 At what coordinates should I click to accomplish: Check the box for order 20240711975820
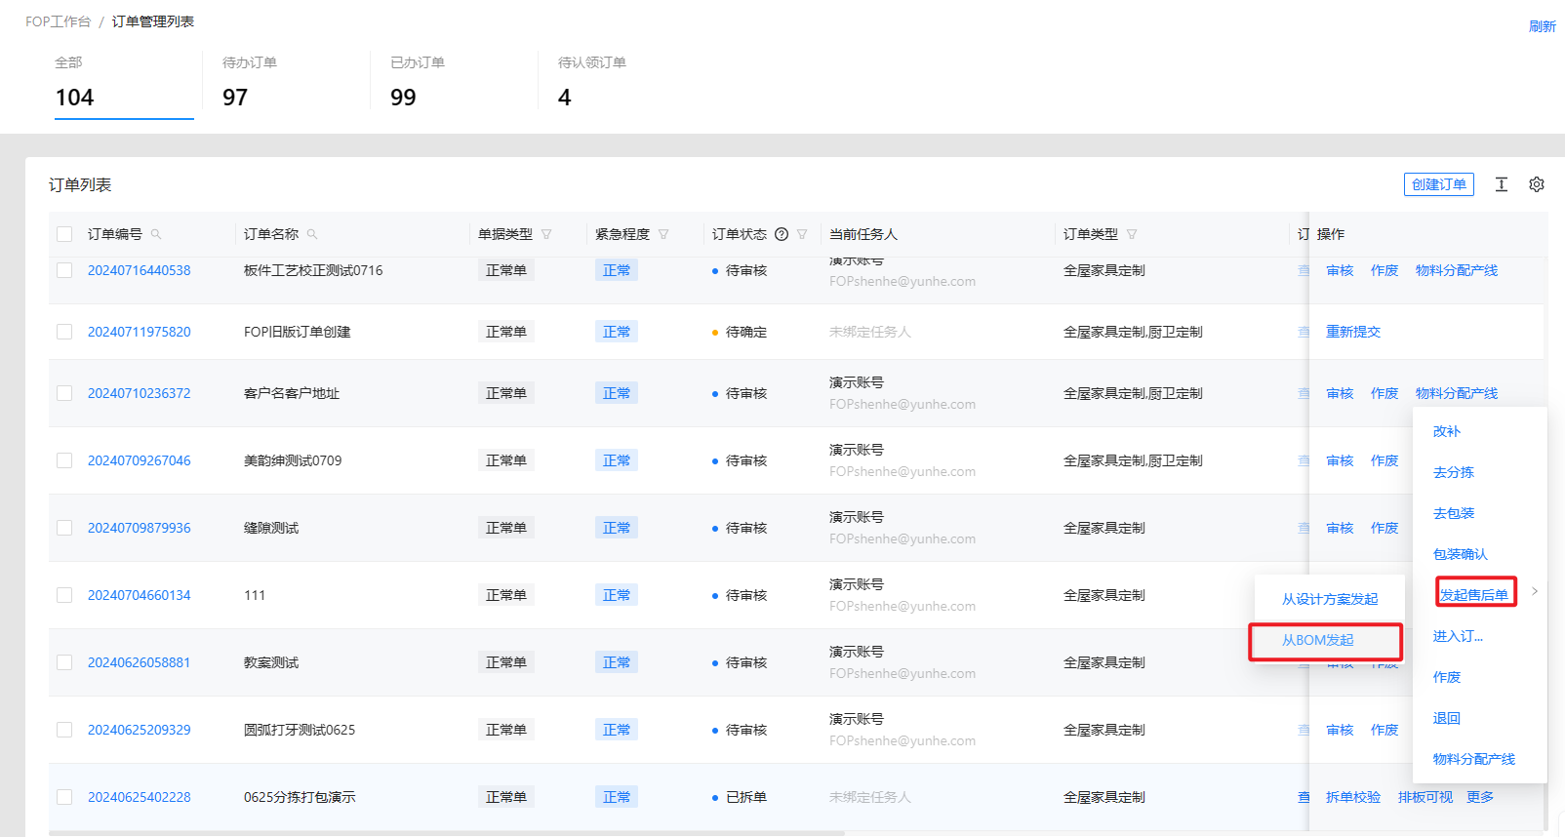[64, 332]
